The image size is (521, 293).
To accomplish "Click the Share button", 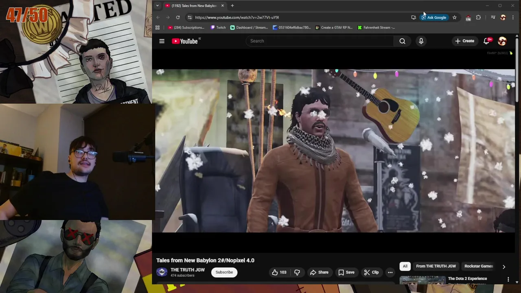I will click(319, 272).
